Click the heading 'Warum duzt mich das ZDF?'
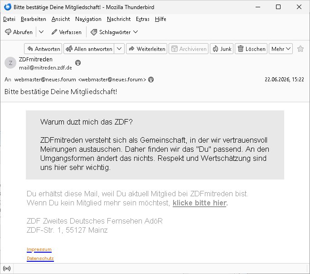 [x=87, y=122]
